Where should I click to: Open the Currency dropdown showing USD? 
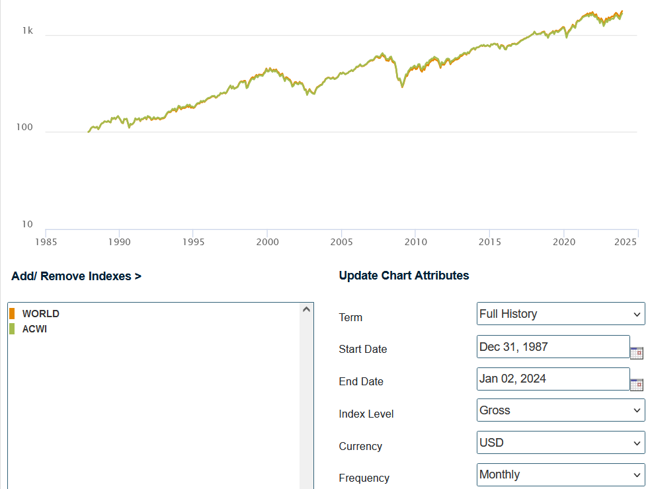[x=560, y=443]
